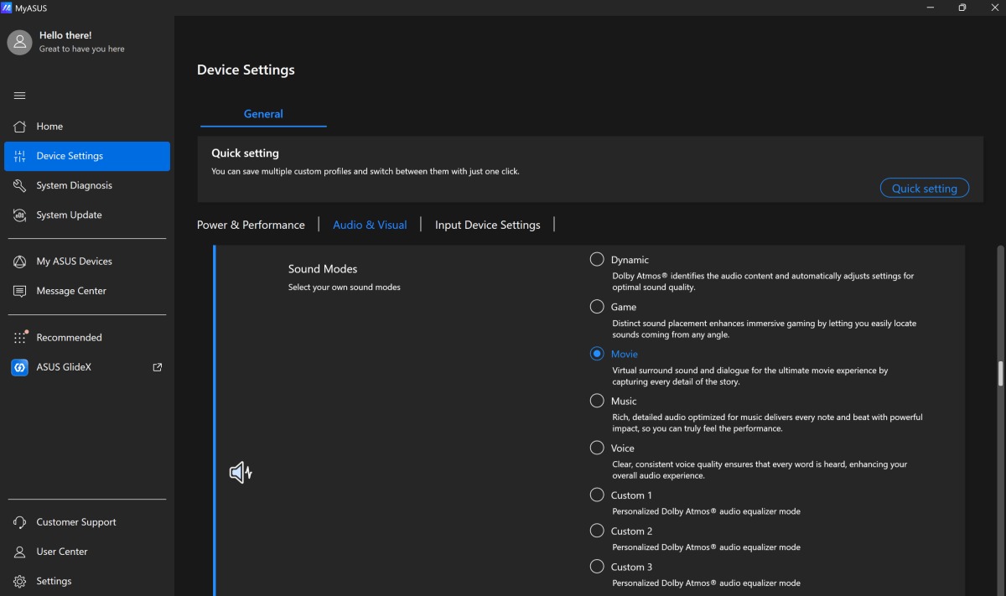
Task: Switch to Power & Performance tab
Action: coord(251,225)
